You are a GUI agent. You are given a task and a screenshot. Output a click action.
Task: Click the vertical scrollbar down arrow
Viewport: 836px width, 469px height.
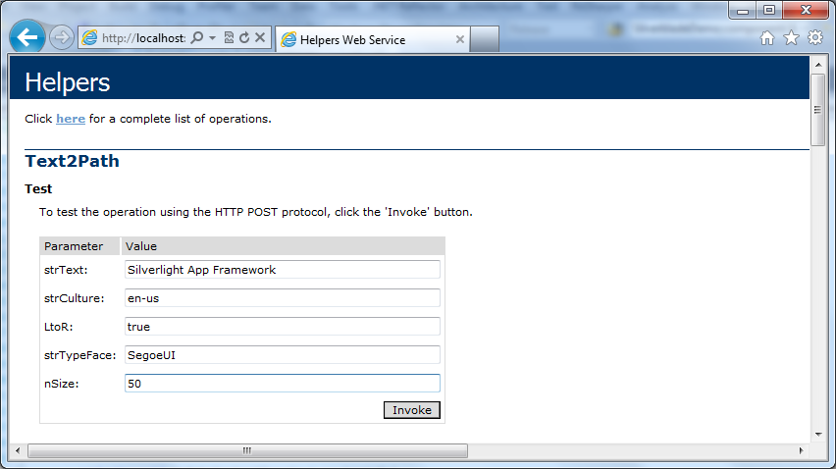[x=818, y=435]
